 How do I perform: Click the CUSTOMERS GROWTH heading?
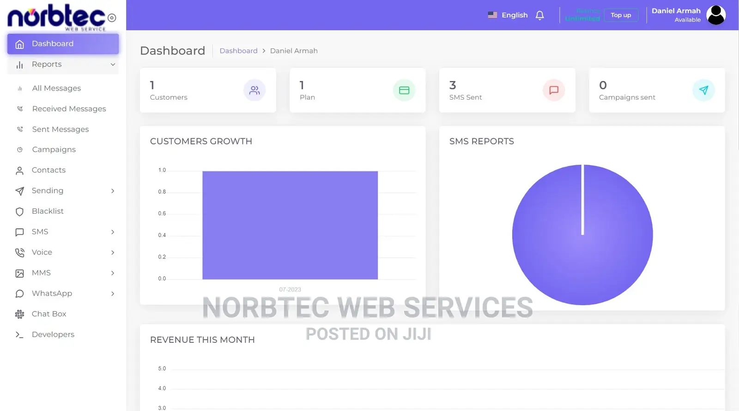pos(201,142)
